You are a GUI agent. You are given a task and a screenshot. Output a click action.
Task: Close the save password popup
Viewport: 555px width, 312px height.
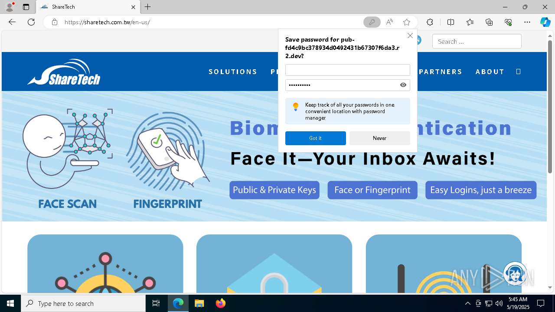coord(410,36)
